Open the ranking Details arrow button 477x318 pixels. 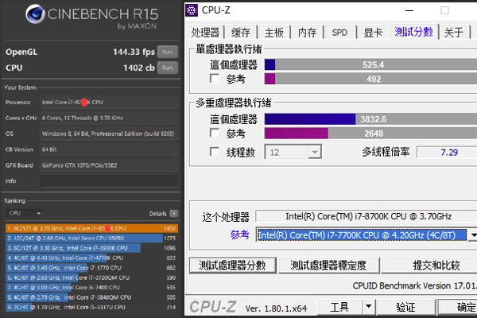pyautogui.click(x=173, y=214)
